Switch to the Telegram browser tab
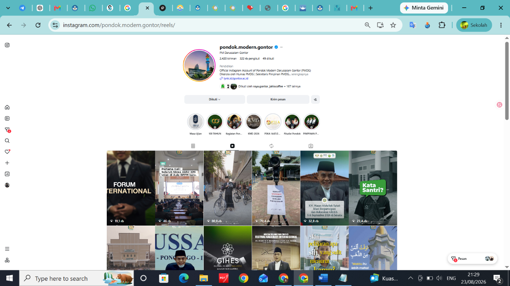The width and height of the screenshot is (510, 286). click(x=22, y=8)
